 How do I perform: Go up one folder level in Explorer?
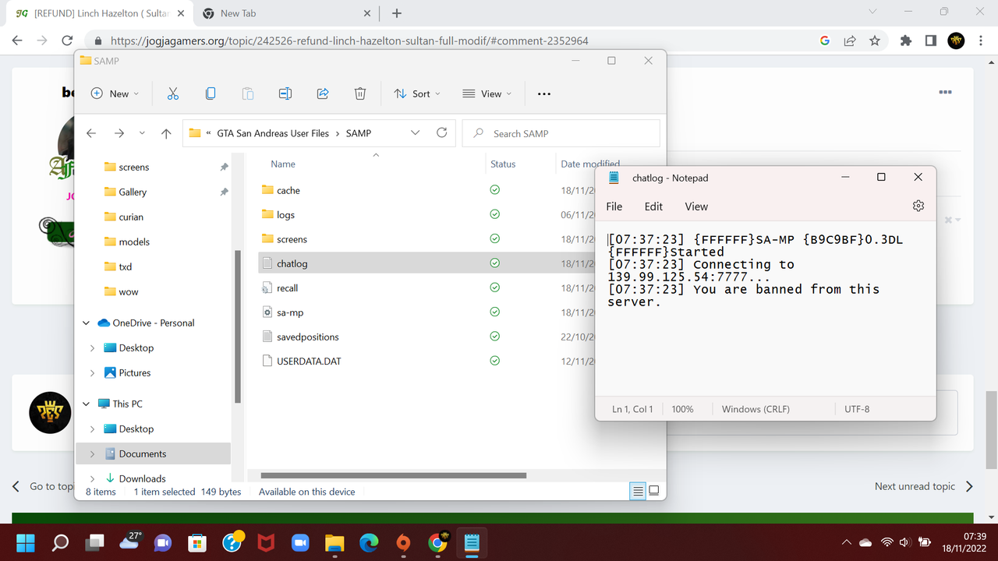166,133
